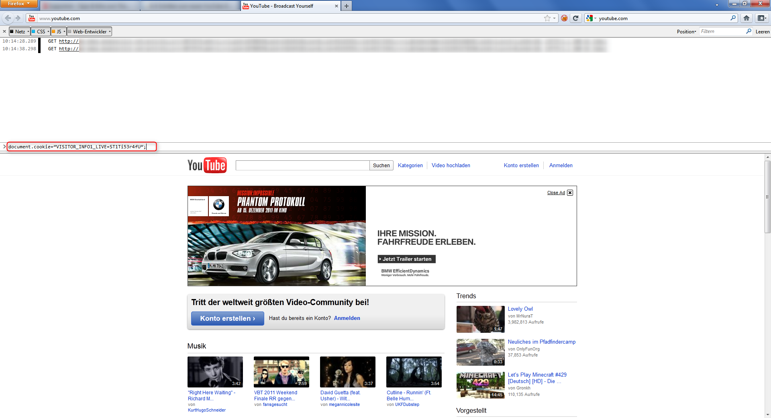Click the YouTube logo on the page
This screenshot has height=418, width=771.
tap(207, 165)
